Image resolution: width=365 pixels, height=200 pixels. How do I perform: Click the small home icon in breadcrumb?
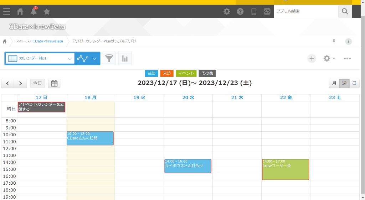click(x=5, y=42)
